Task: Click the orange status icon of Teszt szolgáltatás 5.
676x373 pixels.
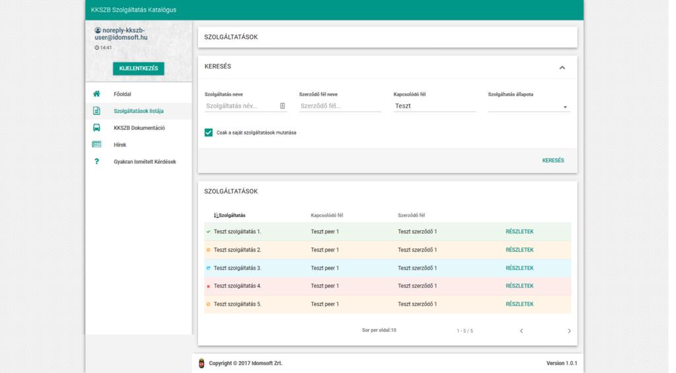Action: [x=208, y=304]
